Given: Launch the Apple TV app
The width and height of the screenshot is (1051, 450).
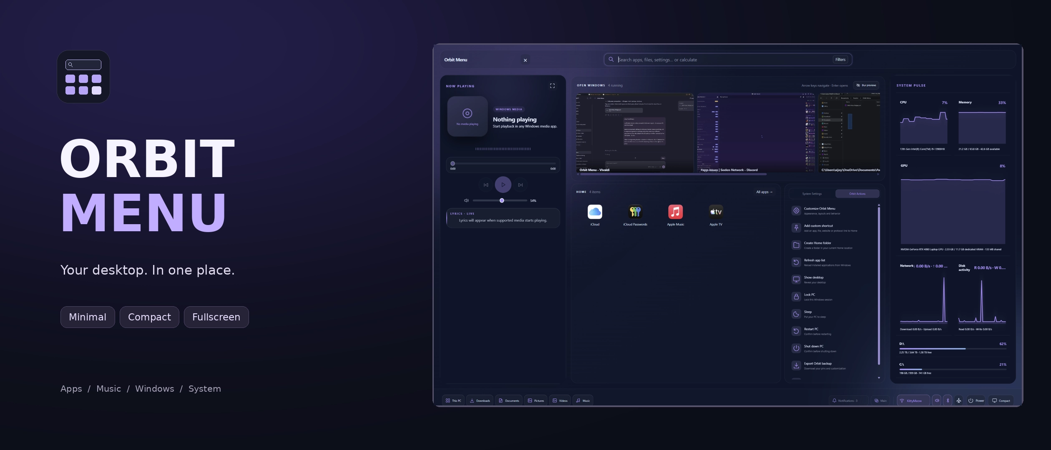Looking at the screenshot, I should [x=716, y=215].
